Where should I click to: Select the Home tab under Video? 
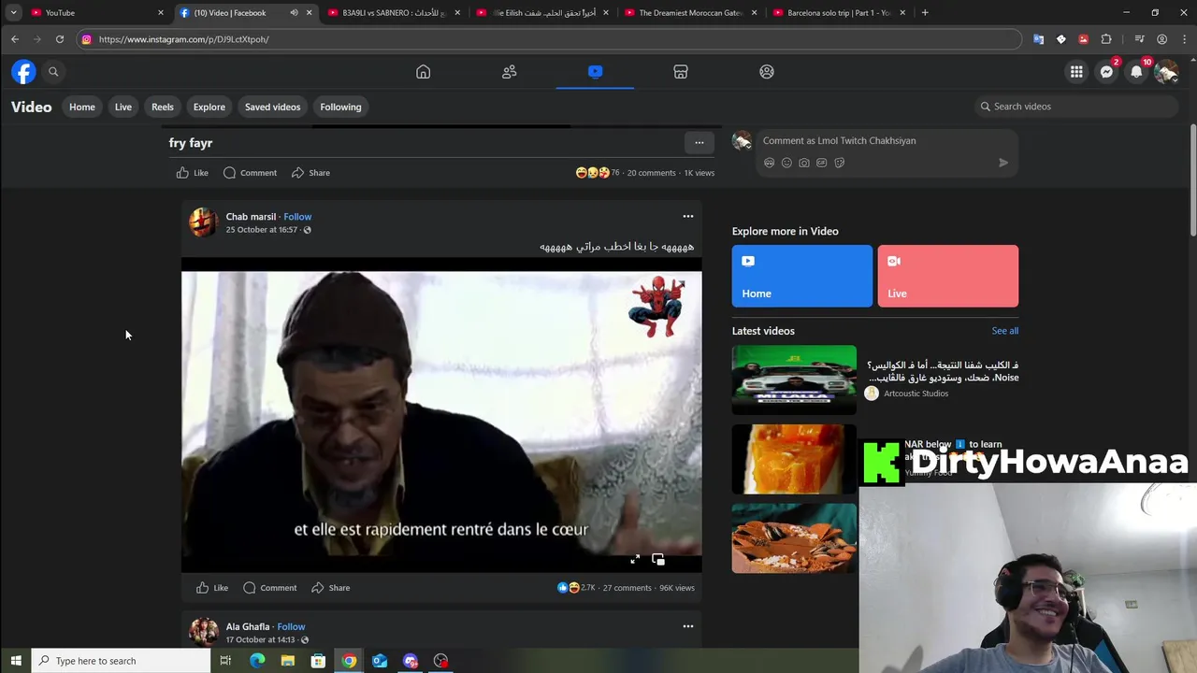click(x=82, y=107)
